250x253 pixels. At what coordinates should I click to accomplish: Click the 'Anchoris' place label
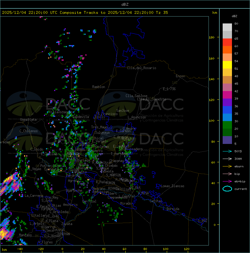(70, 205)
